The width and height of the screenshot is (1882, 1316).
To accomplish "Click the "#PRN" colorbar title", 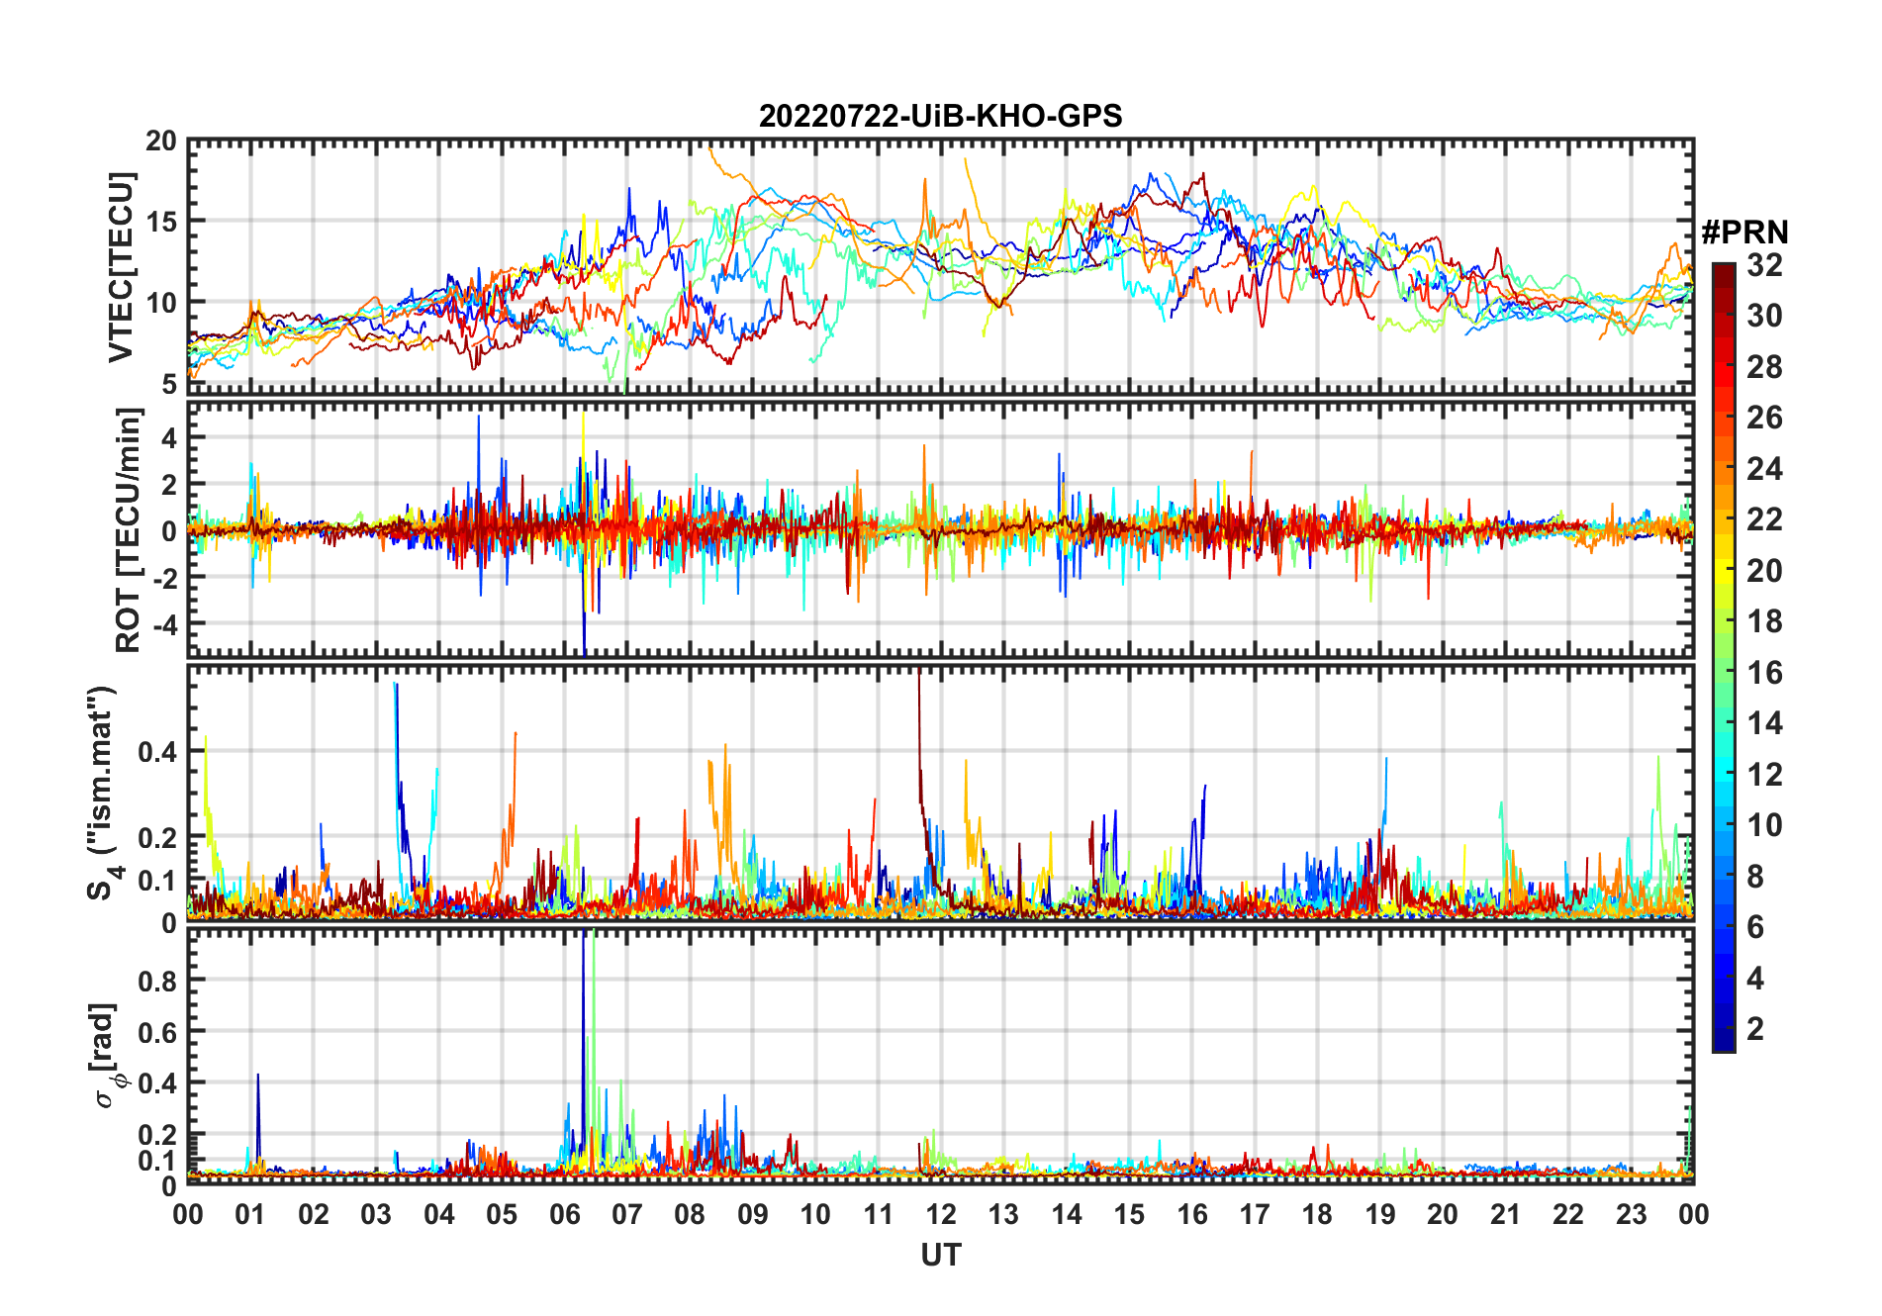I will 1744,233.
